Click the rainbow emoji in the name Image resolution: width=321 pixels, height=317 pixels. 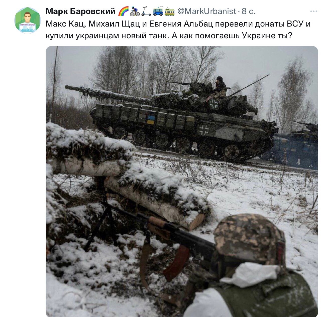(123, 11)
